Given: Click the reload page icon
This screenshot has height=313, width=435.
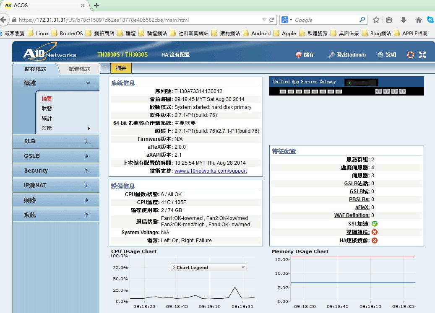Looking at the screenshot, I should click(x=271, y=20).
